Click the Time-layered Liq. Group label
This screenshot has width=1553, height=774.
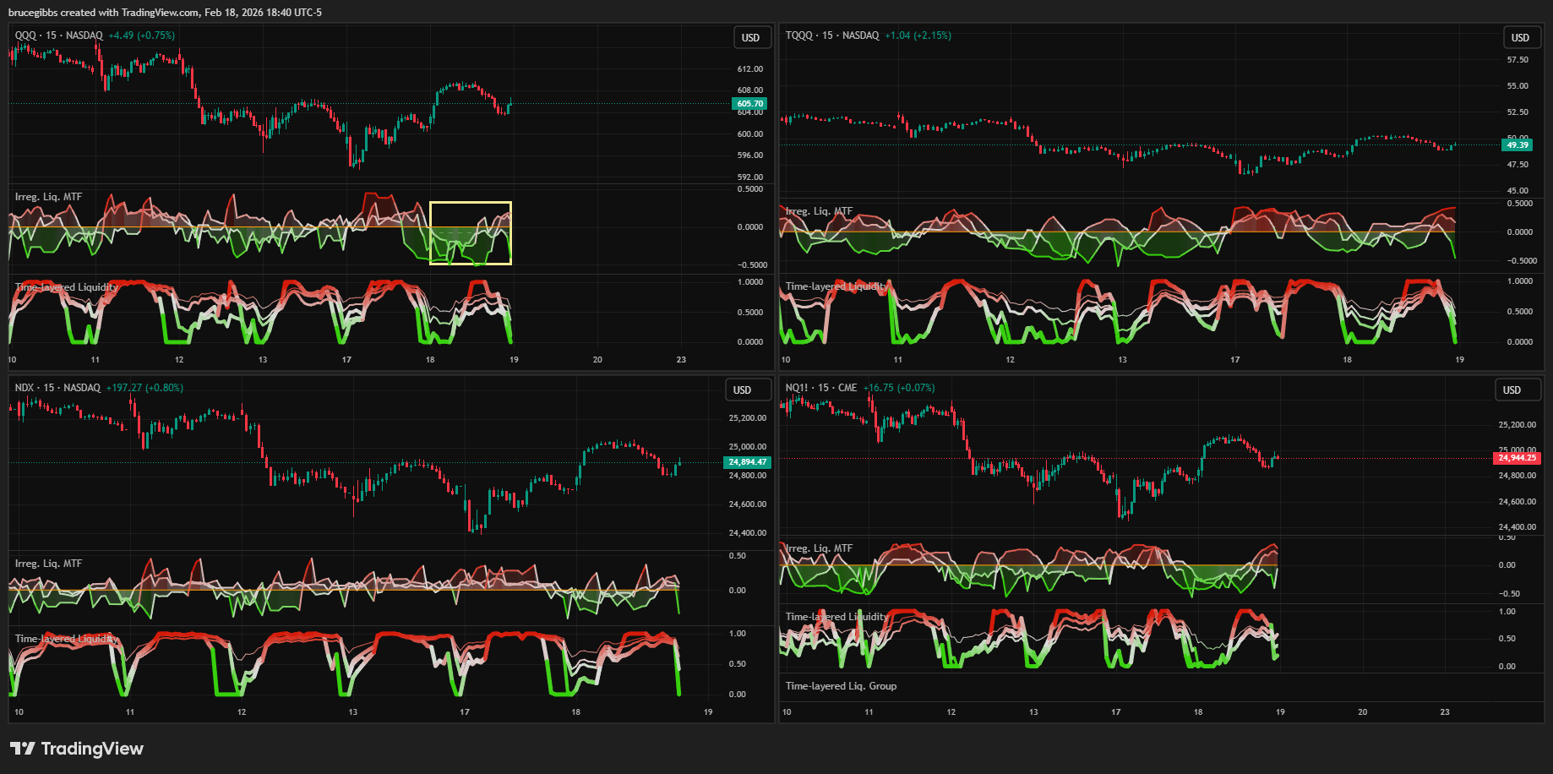841,686
